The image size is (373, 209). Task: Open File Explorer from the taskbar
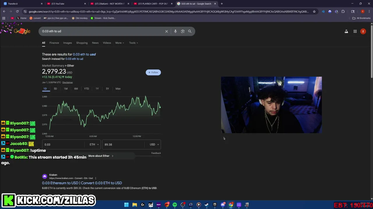click(x=135, y=205)
